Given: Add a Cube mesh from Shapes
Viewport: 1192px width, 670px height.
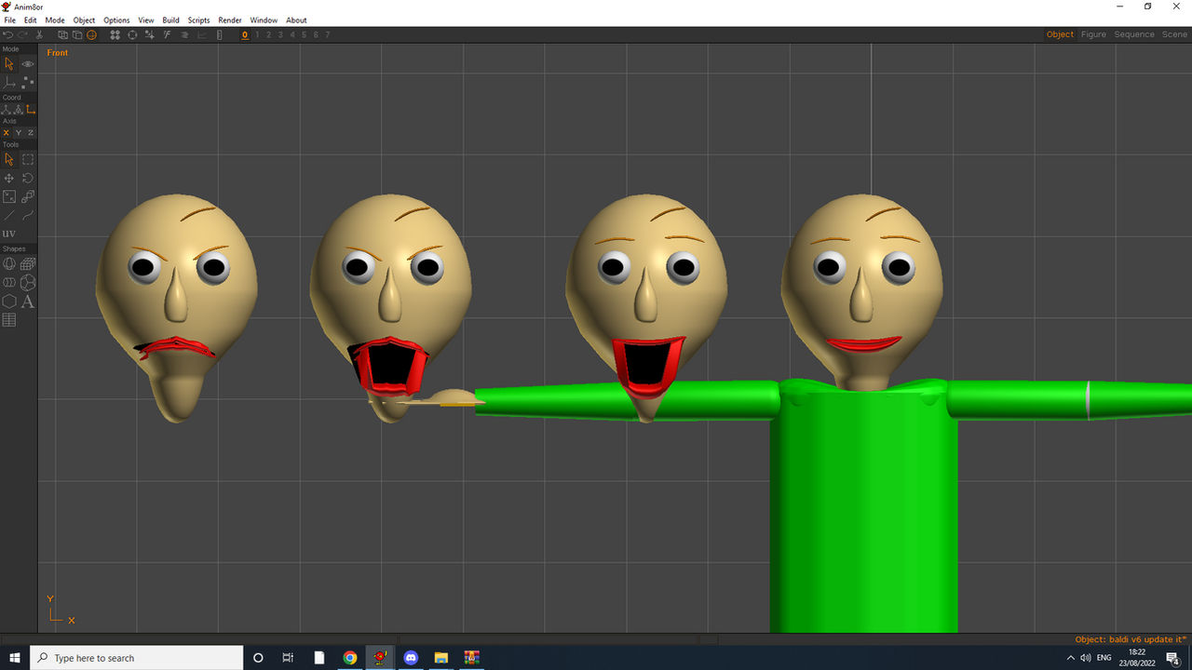Looking at the screenshot, I should point(28,264).
